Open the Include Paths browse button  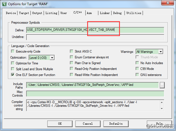pyautogui.click(x=162, y=85)
